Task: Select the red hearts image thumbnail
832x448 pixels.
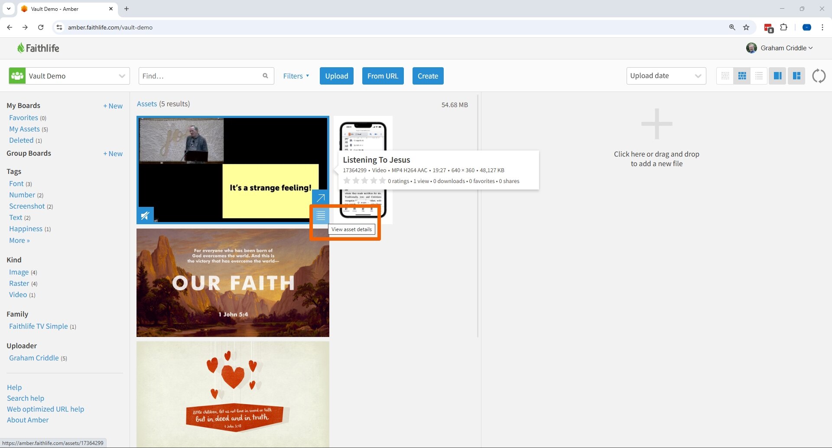Action: (x=233, y=394)
